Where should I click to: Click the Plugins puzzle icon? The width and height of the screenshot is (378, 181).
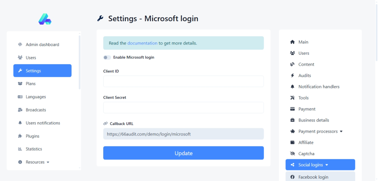[20, 136]
